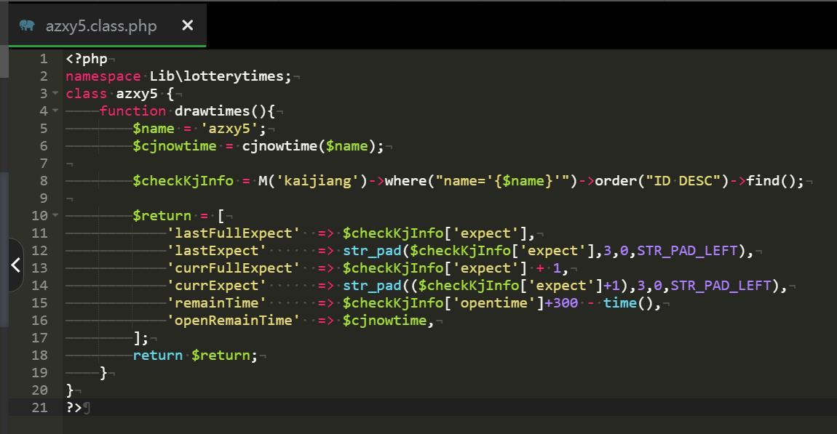
Task: Select the azxy5.class.php tab
Action: pyautogui.click(x=101, y=26)
